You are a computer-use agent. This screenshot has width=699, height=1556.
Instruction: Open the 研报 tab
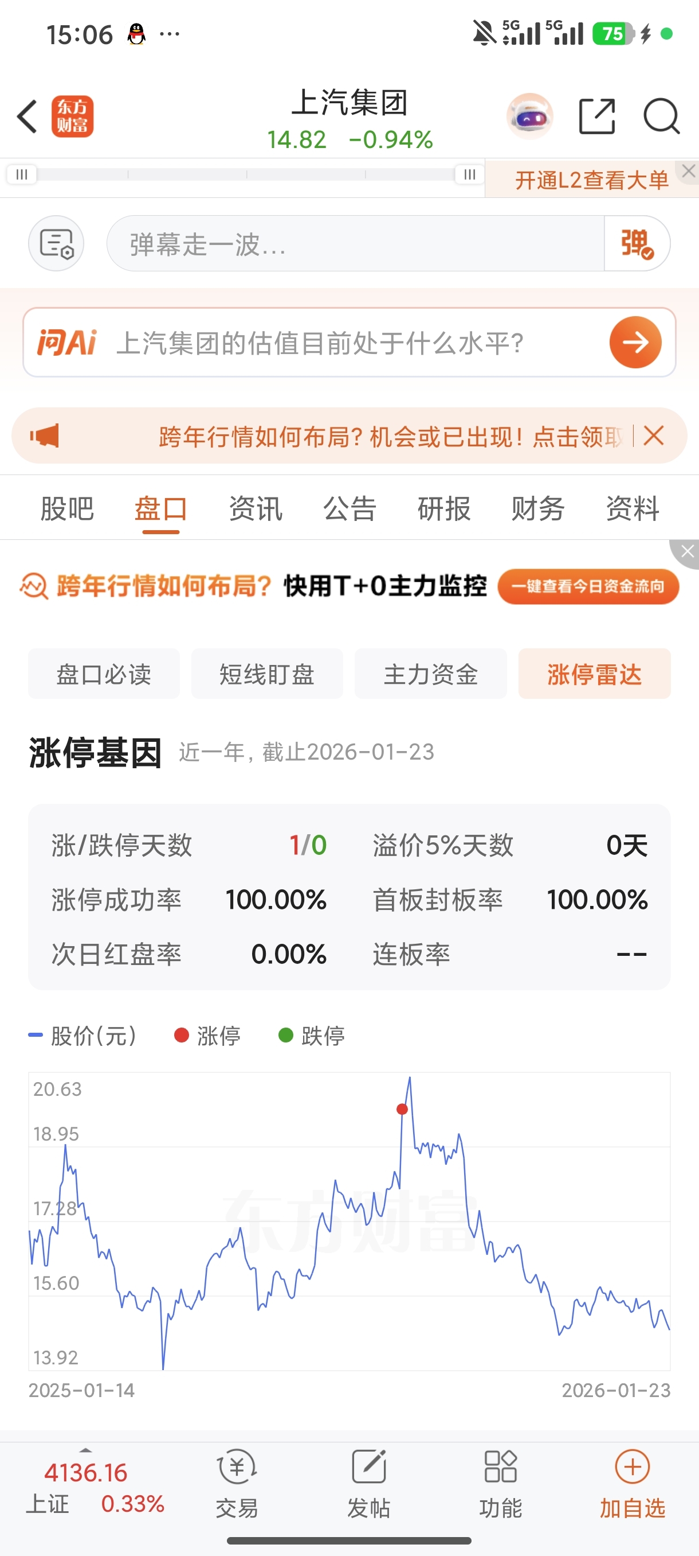coord(444,508)
